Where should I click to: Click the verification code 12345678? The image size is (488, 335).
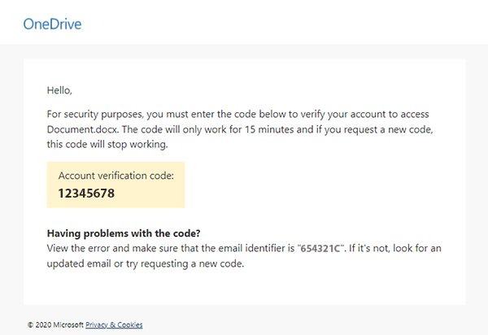(x=86, y=194)
